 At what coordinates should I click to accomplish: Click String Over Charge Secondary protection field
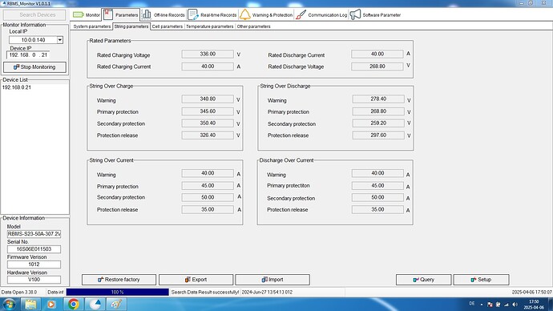click(208, 123)
